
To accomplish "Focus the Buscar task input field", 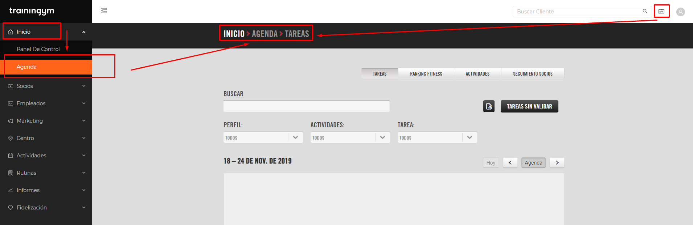I will (307, 106).
